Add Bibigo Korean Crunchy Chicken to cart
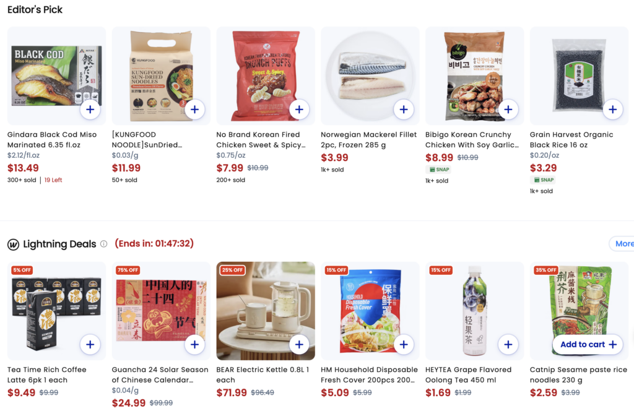 pos(508,110)
